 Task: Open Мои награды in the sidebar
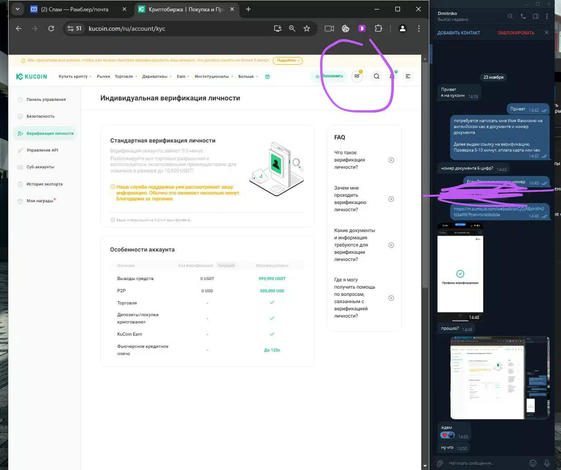coord(45,201)
